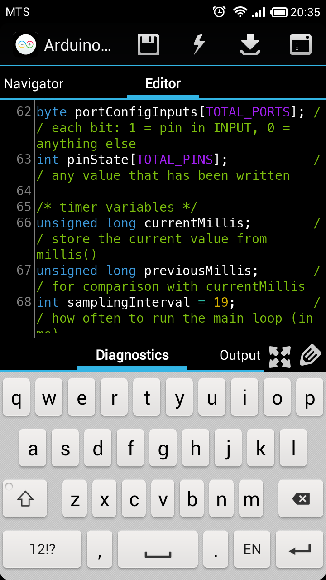Open the Output tab
The height and width of the screenshot is (580, 326).
(240, 356)
